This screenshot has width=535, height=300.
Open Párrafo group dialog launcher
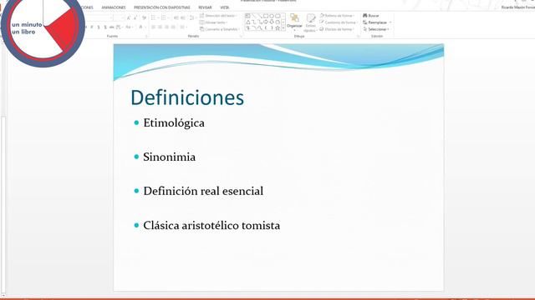(241, 36)
